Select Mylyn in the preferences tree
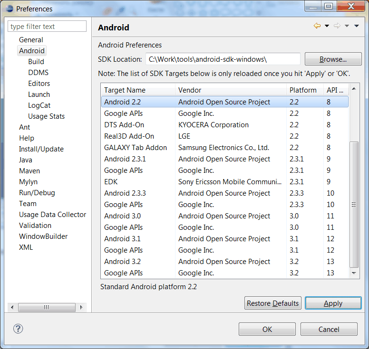369x349 pixels. pyautogui.click(x=28, y=182)
